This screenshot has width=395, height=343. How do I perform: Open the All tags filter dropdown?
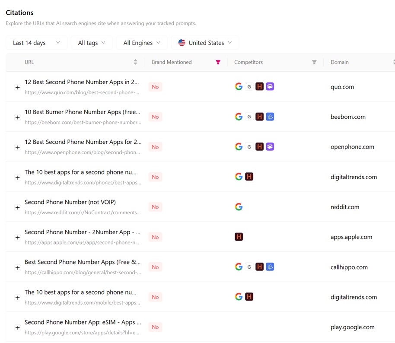[x=92, y=43]
